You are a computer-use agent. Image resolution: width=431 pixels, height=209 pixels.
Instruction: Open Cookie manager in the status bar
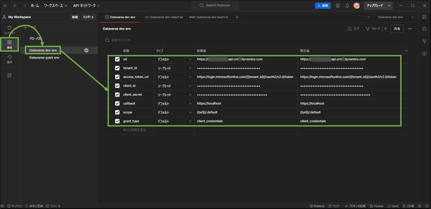pos(376,206)
